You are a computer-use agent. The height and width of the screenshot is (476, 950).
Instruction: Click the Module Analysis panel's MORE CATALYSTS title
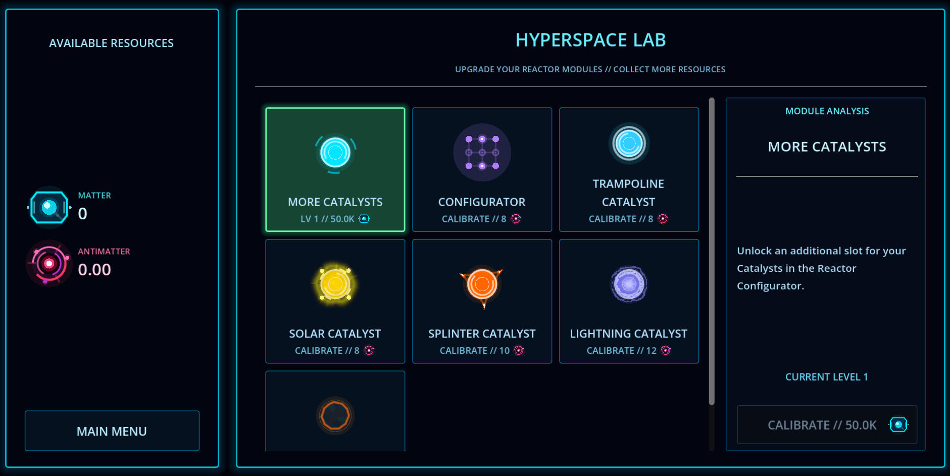827,147
